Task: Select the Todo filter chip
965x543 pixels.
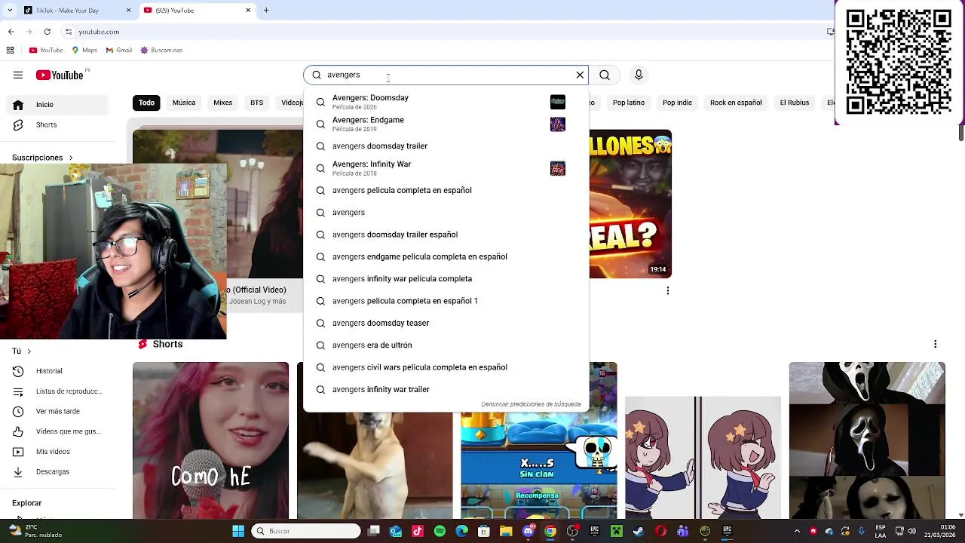Action: coord(146,103)
